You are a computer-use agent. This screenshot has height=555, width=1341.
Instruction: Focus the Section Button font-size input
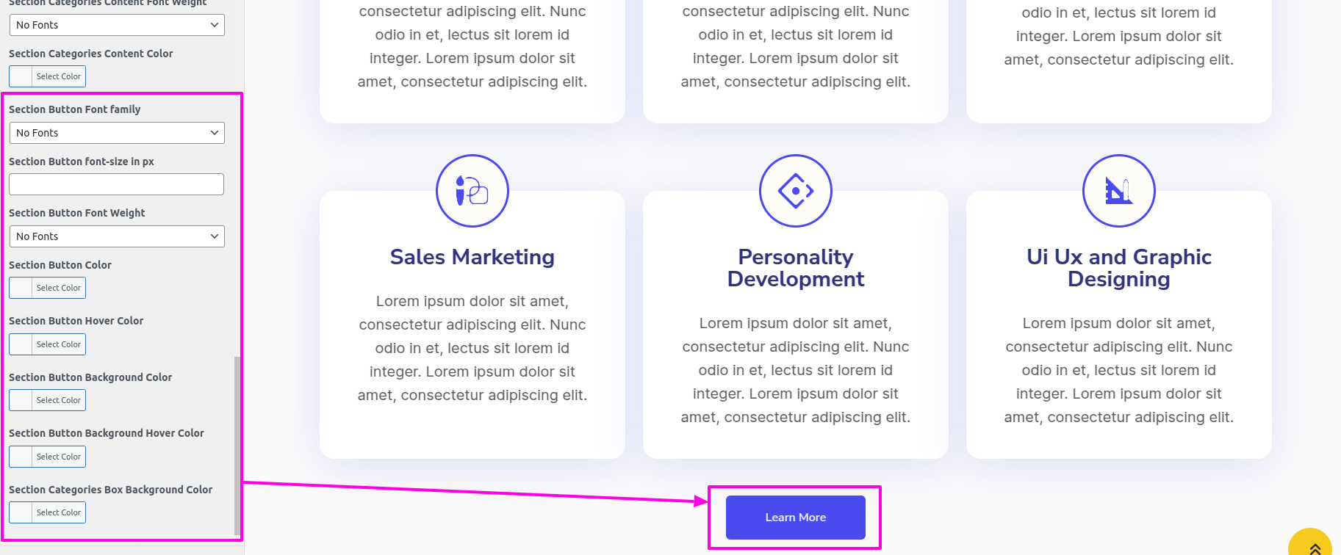[x=116, y=184]
